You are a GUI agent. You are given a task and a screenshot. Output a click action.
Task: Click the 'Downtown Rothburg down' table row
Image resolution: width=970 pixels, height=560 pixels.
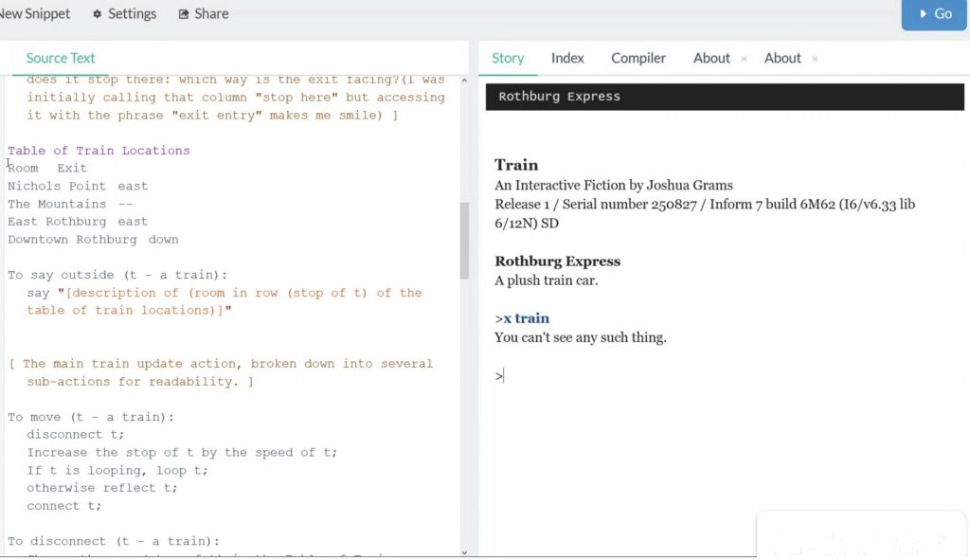93,240
